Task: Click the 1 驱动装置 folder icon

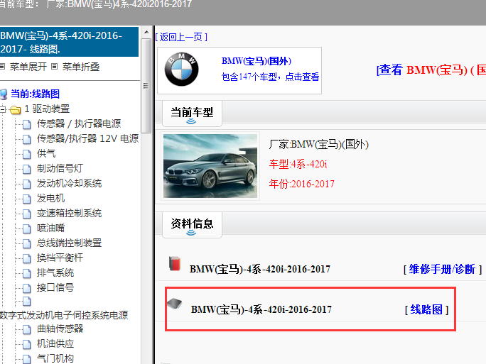Action: click(x=15, y=109)
